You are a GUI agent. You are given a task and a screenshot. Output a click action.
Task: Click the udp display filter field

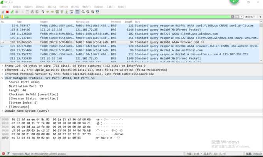pyautogui.click(x=117, y=17)
